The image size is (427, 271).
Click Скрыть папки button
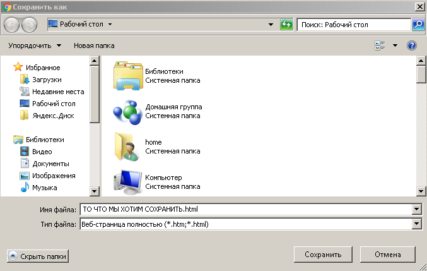click(x=38, y=256)
